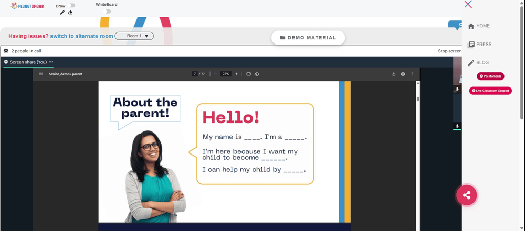Click the "Hello!" heading in slide
Screen dimensions: 525x231
[x=230, y=117]
